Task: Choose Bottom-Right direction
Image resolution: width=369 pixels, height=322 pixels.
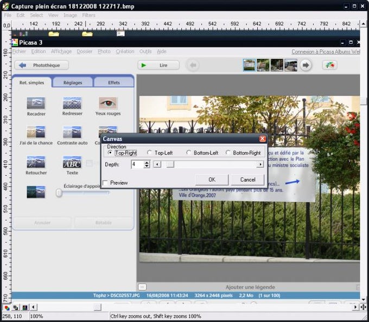Action: (228, 153)
